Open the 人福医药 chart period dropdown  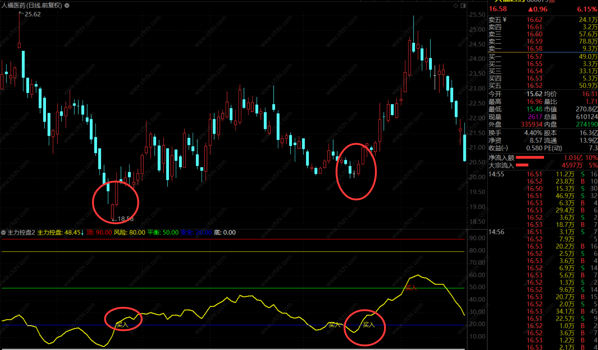point(67,5)
